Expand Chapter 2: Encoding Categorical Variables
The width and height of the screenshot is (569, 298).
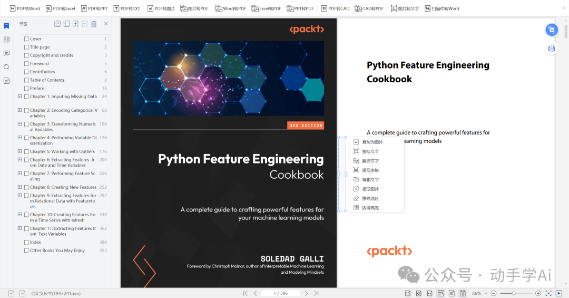pos(19,110)
